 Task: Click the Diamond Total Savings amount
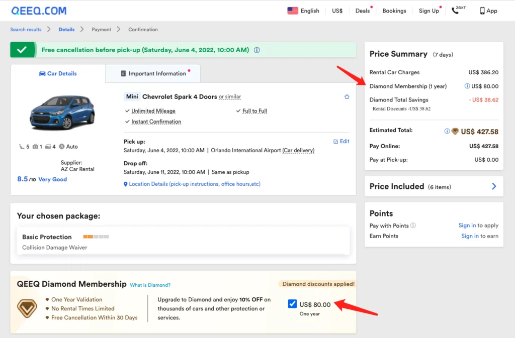[x=483, y=100]
